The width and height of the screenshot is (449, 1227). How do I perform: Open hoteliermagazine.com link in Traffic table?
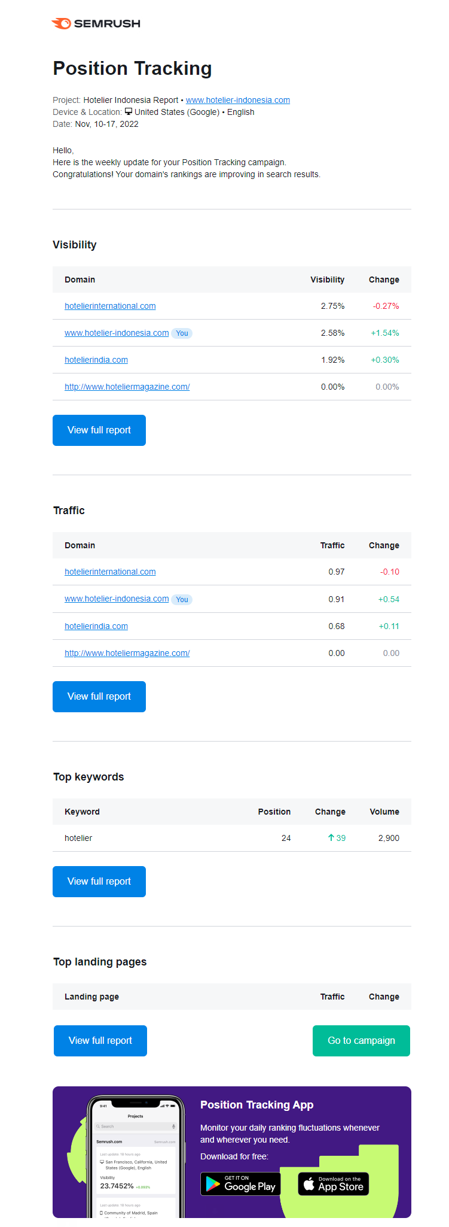point(127,653)
